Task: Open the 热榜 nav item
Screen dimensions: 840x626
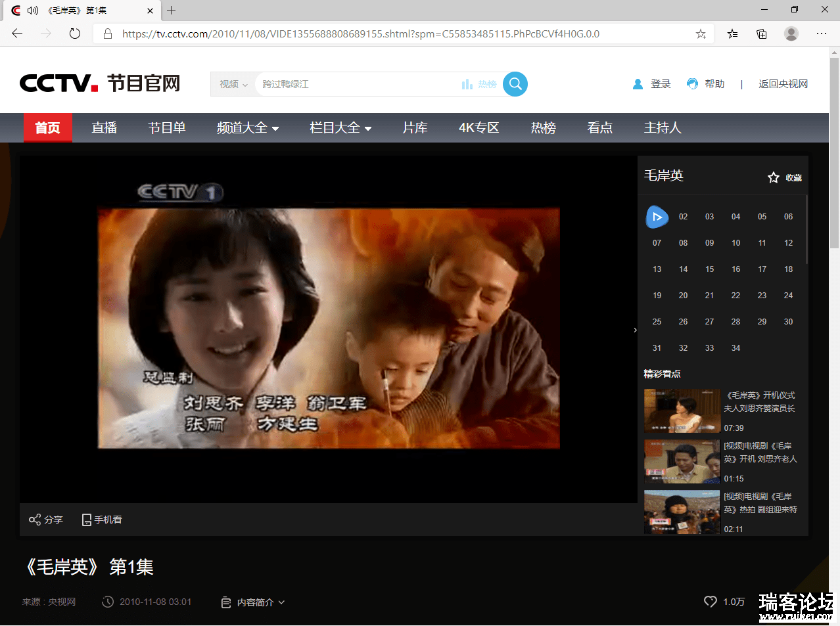Action: tap(544, 128)
